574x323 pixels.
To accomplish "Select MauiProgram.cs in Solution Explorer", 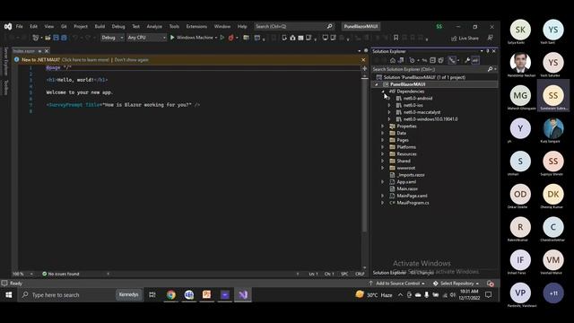I will [x=413, y=203].
